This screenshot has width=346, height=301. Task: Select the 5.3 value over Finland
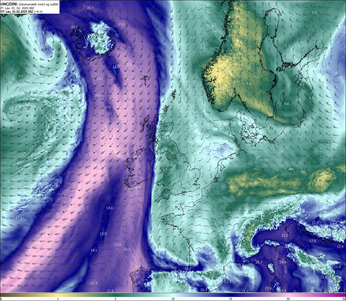[x=287, y=46]
